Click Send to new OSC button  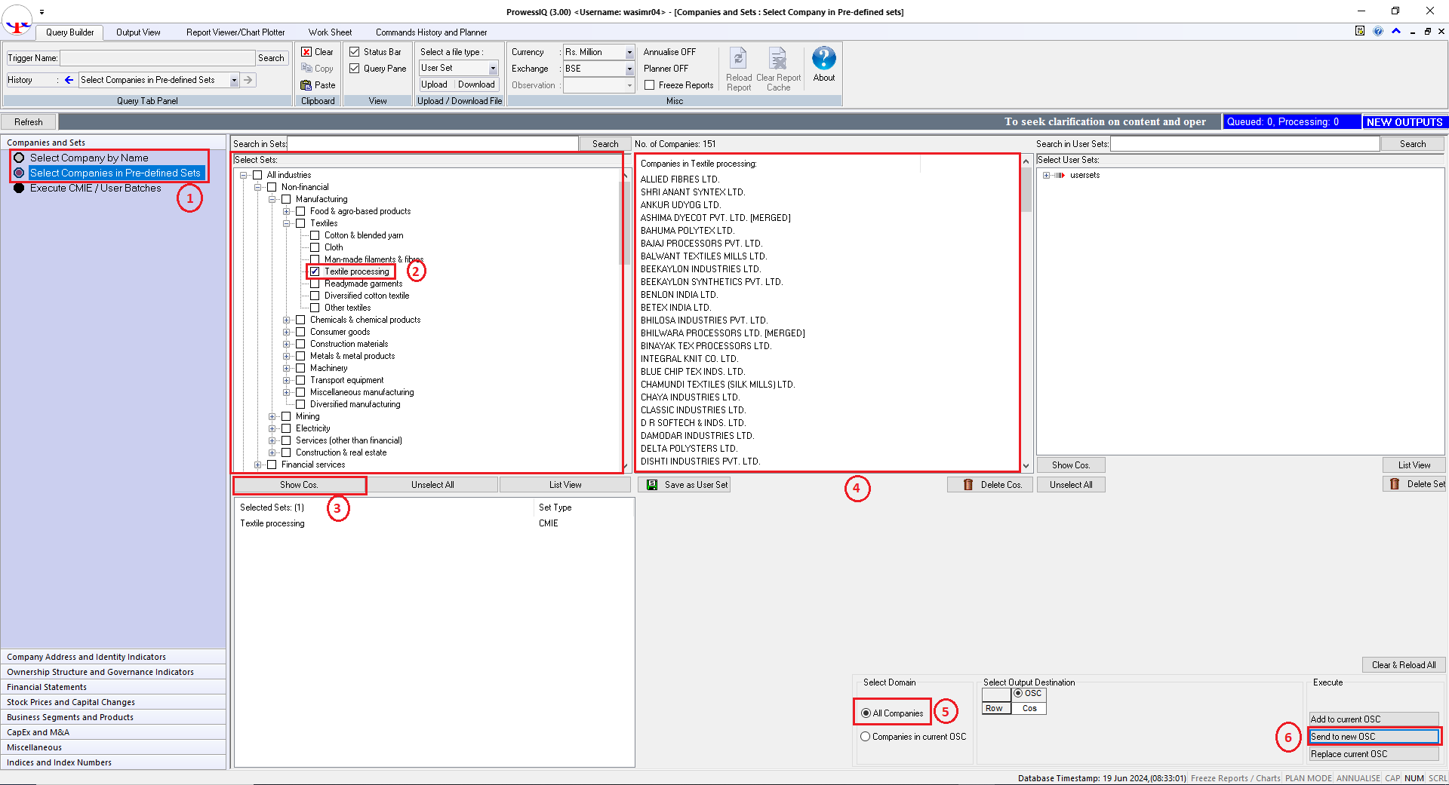click(x=1374, y=737)
